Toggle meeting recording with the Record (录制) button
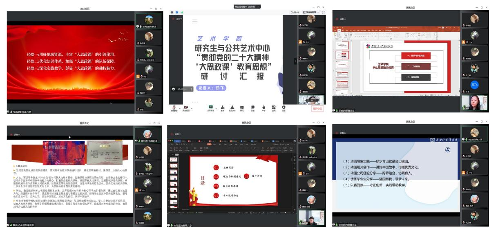Image resolution: width=498 pixels, height=237 pixels. pyautogui.click(x=252, y=107)
